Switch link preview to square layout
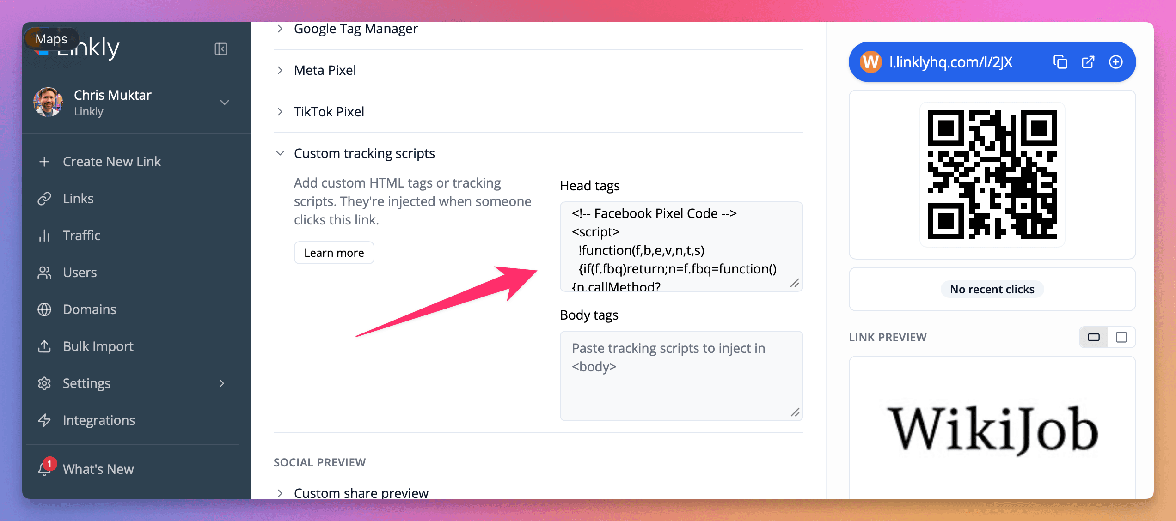1176x521 pixels. [x=1121, y=337]
